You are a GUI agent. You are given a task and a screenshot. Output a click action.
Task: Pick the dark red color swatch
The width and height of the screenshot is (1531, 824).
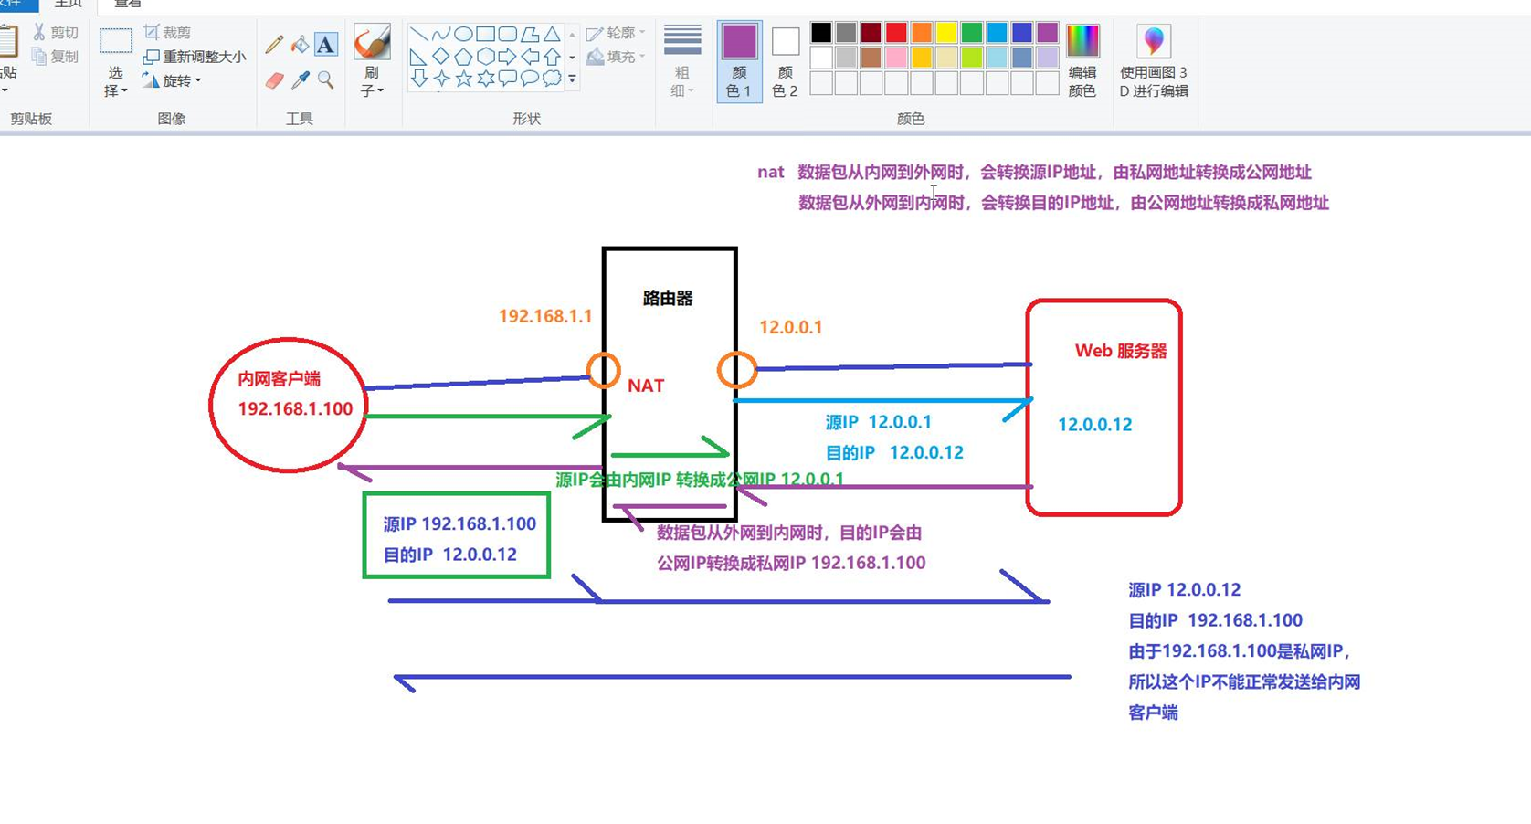871,33
